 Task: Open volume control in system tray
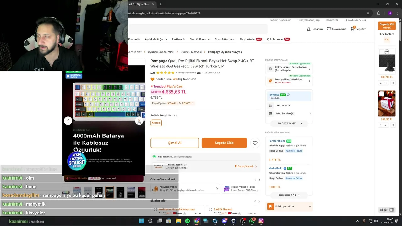tap(376, 221)
